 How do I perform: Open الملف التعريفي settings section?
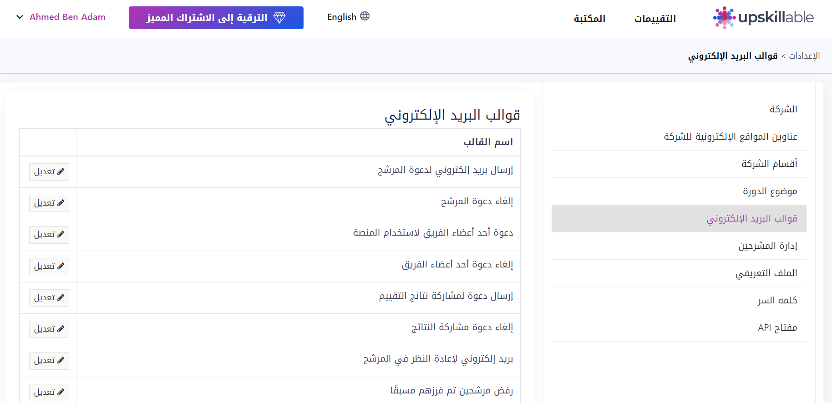pyautogui.click(x=679, y=273)
